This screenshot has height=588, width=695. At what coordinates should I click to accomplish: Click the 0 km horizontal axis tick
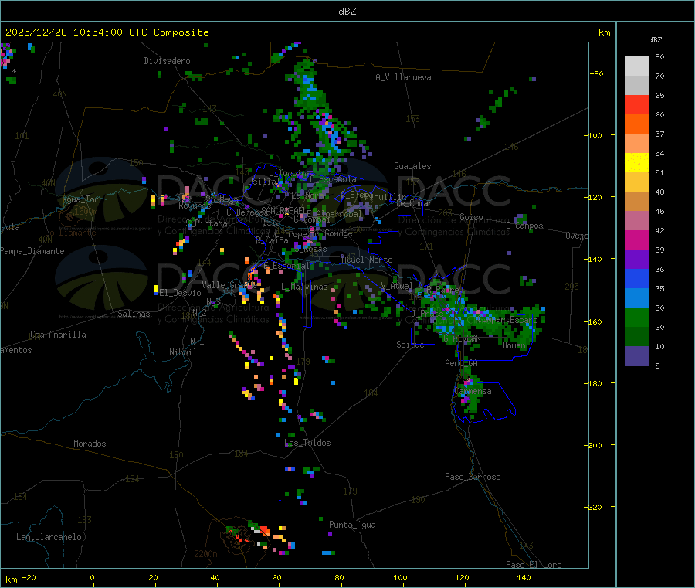coord(92,577)
